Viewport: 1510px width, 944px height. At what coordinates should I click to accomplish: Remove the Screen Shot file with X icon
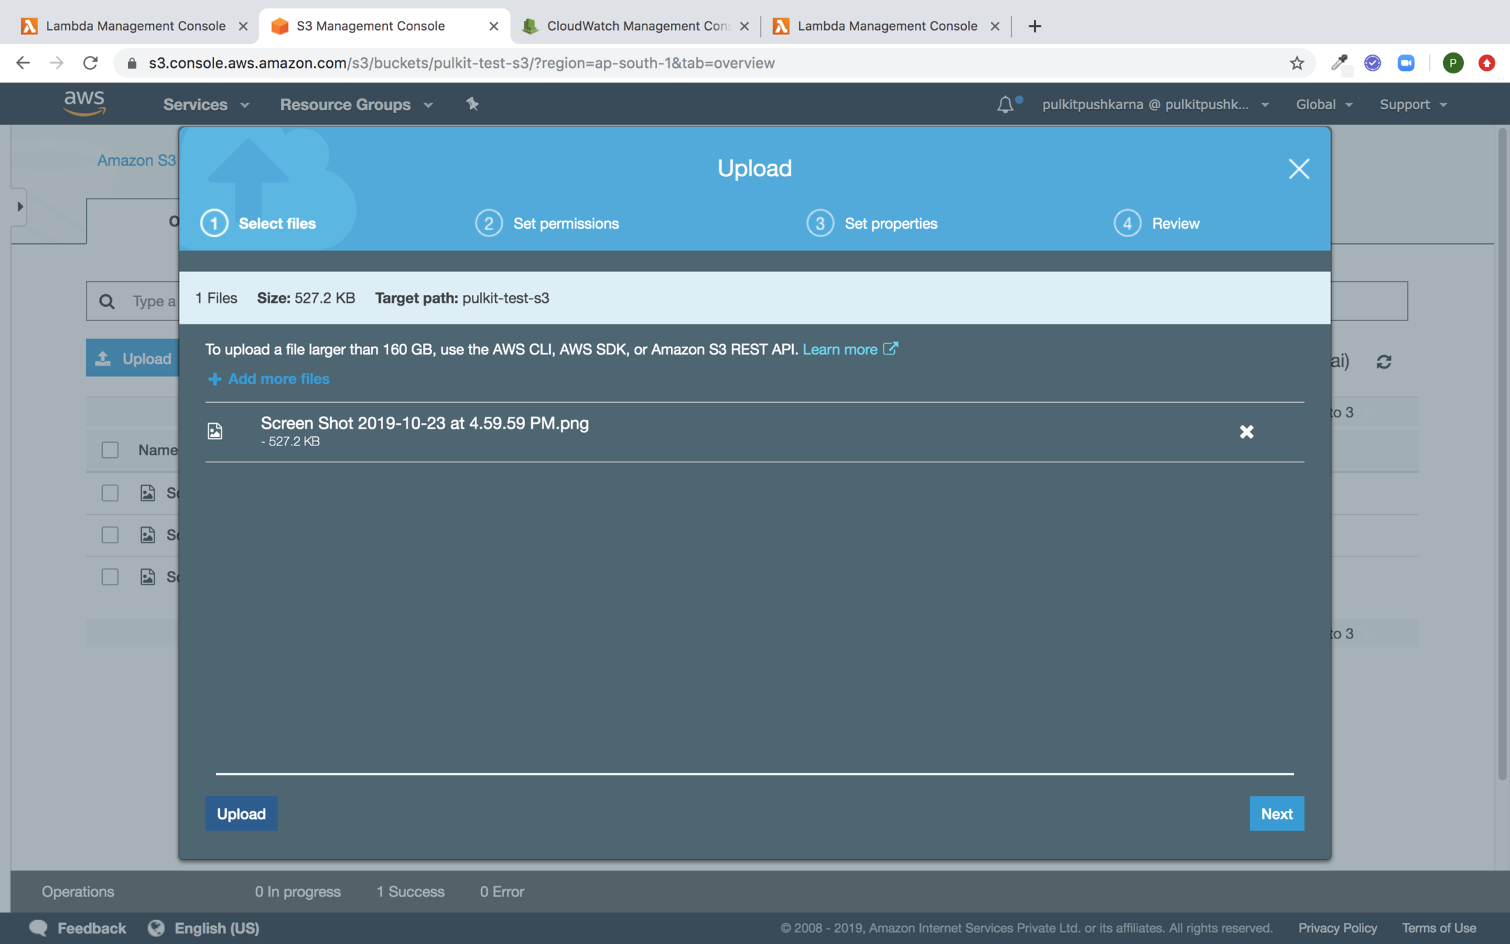1246,431
